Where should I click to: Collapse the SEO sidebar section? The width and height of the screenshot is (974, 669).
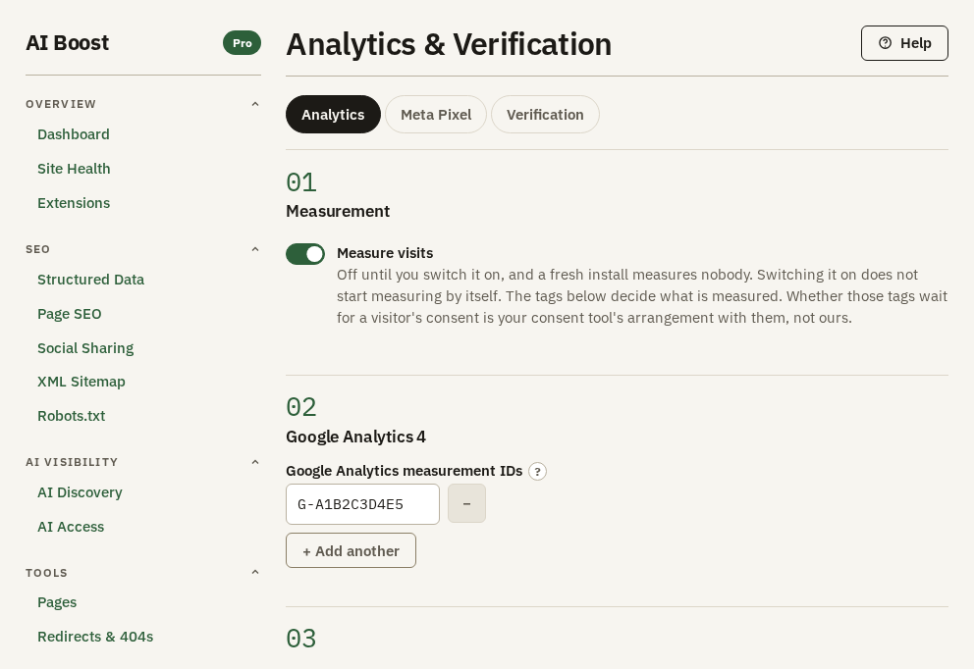pyautogui.click(x=254, y=249)
